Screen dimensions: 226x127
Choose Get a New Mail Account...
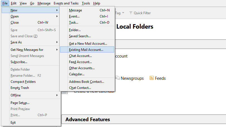(x=87, y=43)
